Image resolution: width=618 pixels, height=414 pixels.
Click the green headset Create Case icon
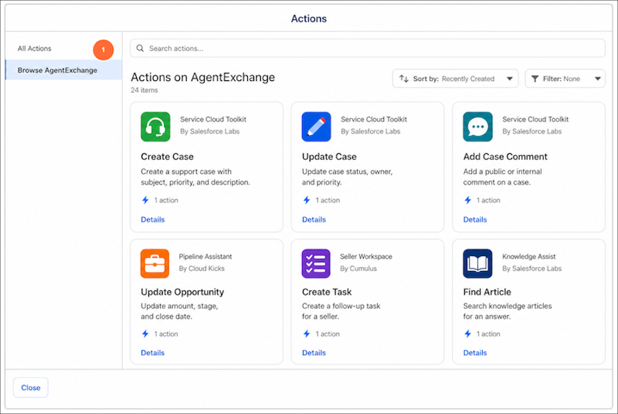click(155, 127)
